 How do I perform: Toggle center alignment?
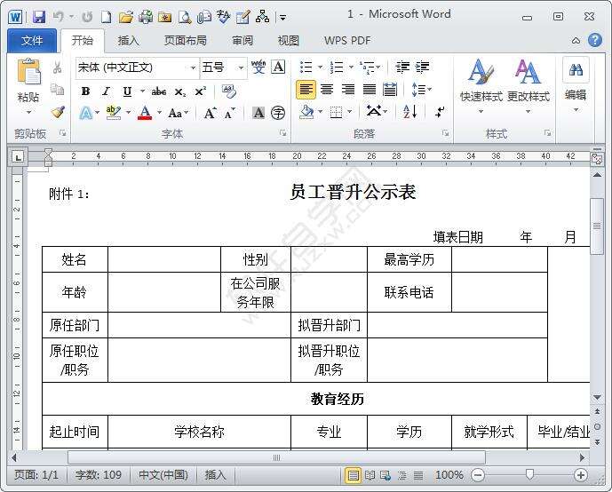click(x=327, y=90)
